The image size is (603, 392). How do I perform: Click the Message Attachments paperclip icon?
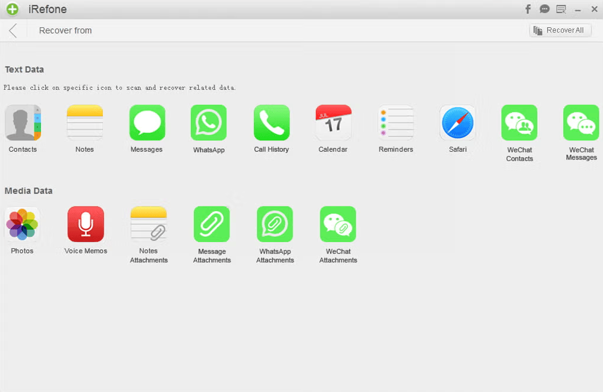point(212,224)
